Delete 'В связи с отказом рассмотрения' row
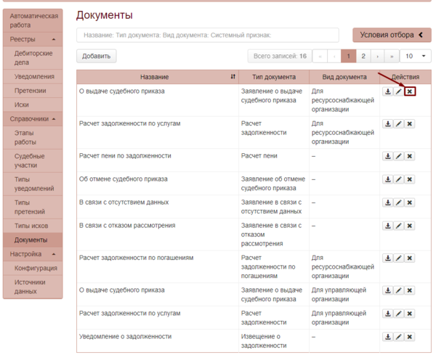This screenshot has width=436, height=355. [410, 226]
